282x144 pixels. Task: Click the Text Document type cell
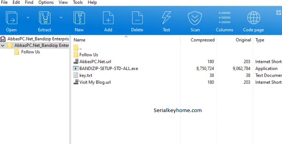[x=269, y=76]
